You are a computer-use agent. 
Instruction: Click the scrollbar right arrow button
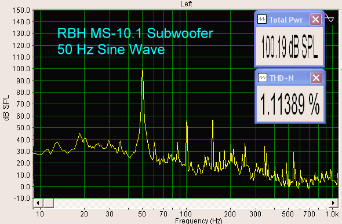point(333,203)
